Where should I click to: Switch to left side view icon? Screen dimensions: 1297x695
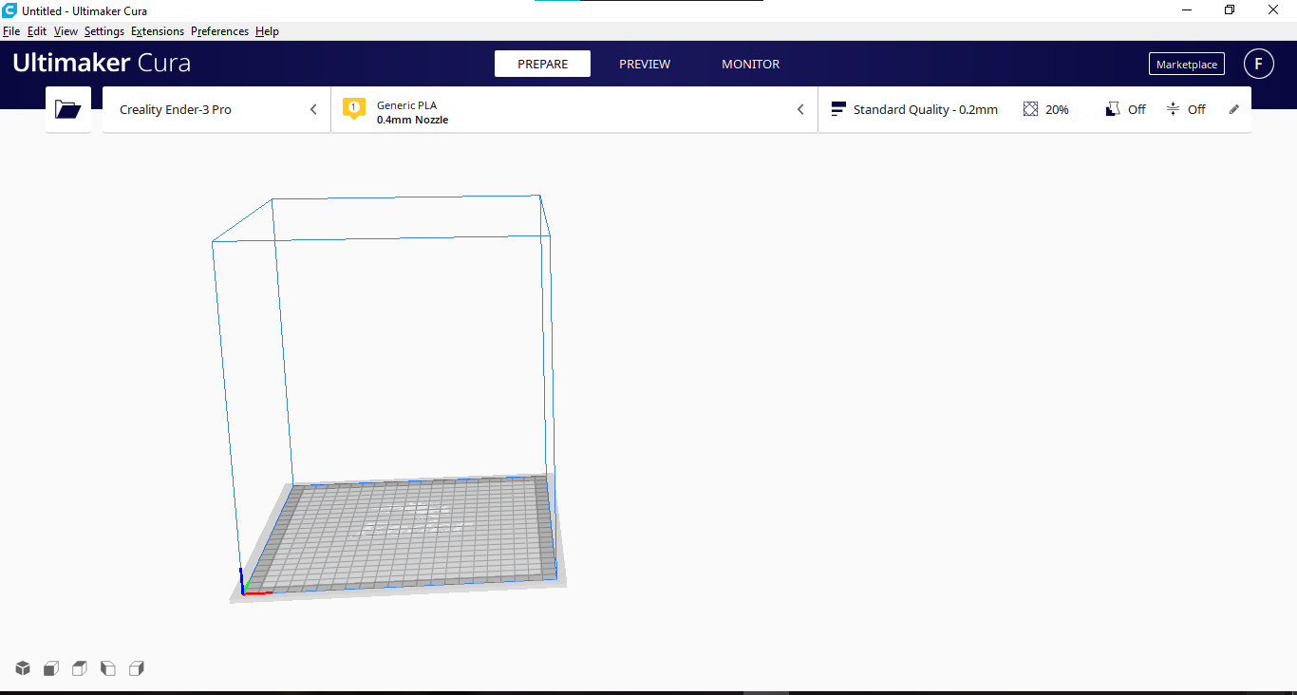[x=108, y=668]
